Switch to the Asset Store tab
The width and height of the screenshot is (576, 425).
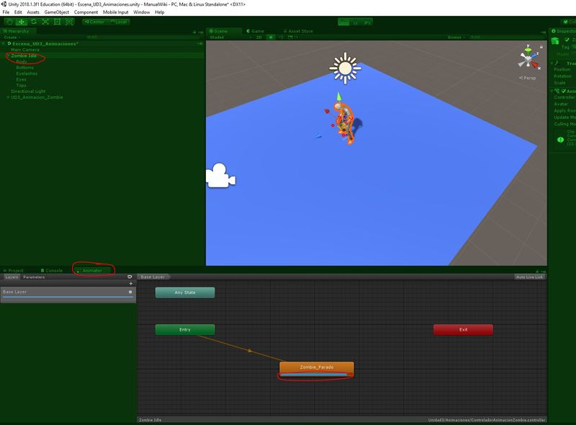click(x=298, y=31)
